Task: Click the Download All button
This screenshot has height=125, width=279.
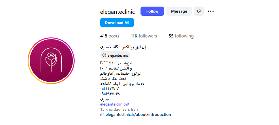Action: (117, 23)
